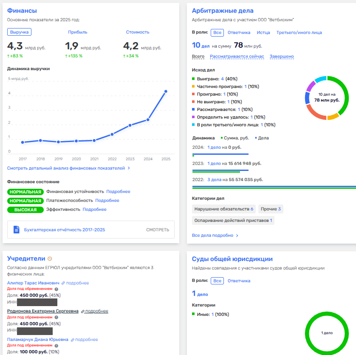This screenshot has width=356, height=355.
Task: Click help icon under Алипер Тарас Иванович
Action: (x=57, y=289)
